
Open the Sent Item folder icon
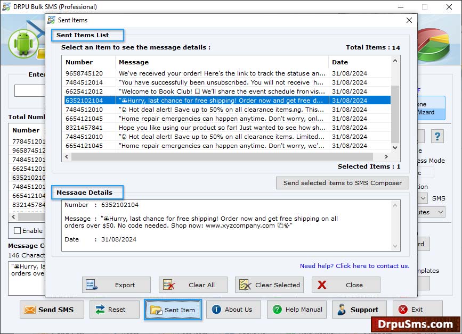click(156, 310)
